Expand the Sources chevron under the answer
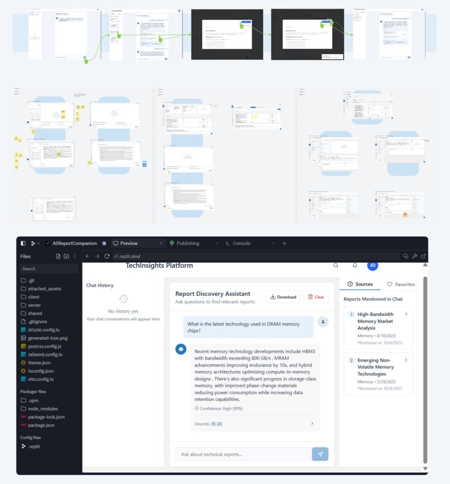 pos(312,423)
